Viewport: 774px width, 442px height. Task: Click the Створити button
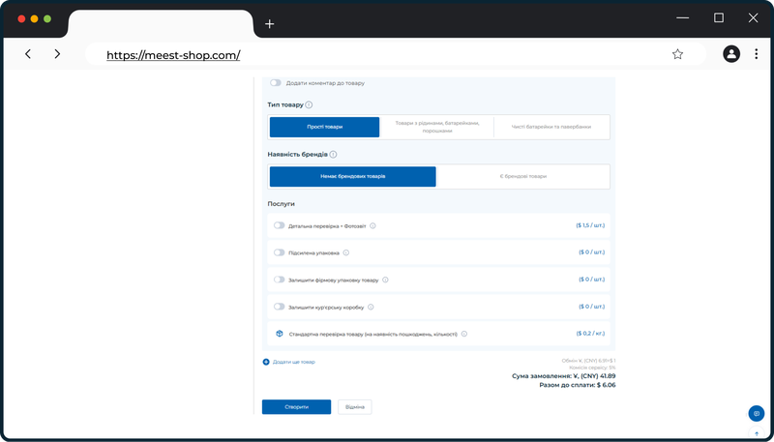[x=296, y=407]
